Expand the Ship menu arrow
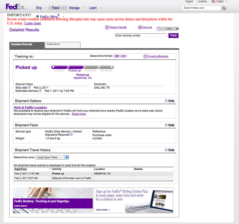The height and width of the screenshot is (224, 239). click(x=46, y=8)
